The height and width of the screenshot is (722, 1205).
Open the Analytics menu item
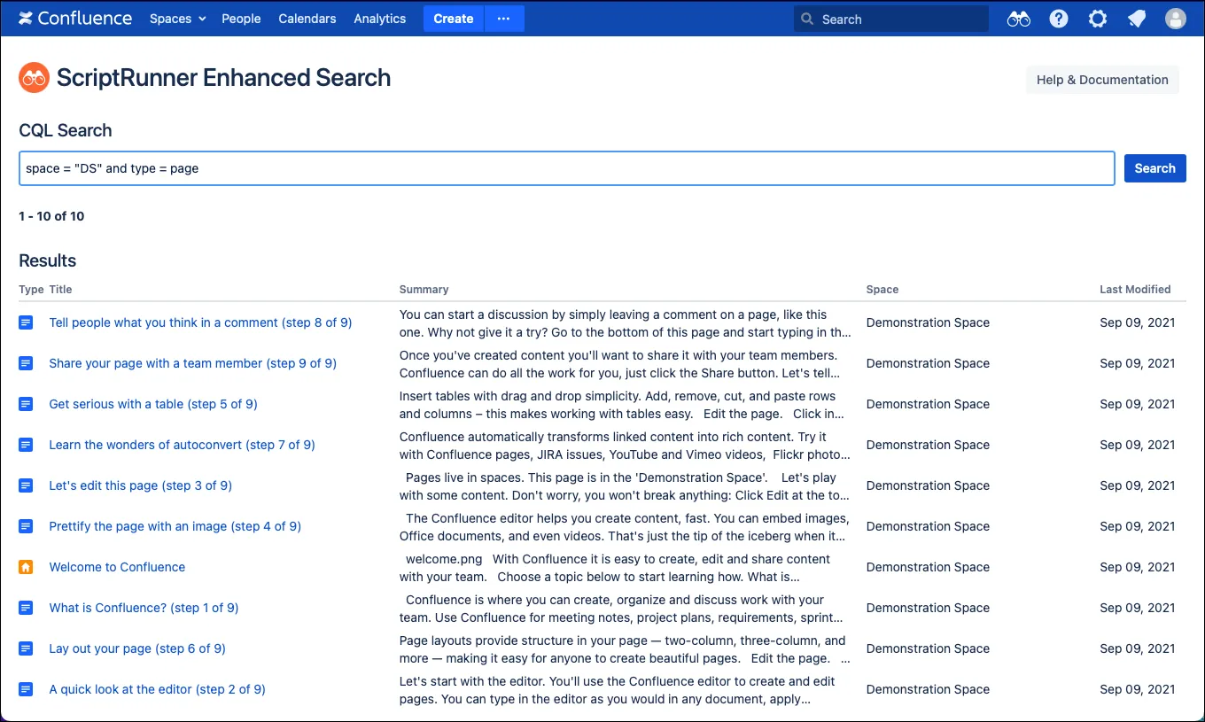pos(380,19)
